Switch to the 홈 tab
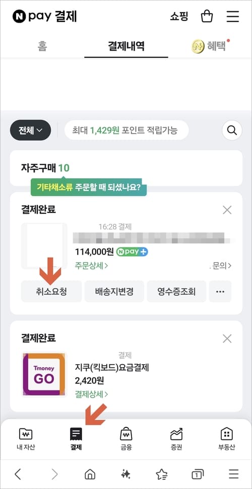The width and height of the screenshot is (252, 489). point(42,46)
